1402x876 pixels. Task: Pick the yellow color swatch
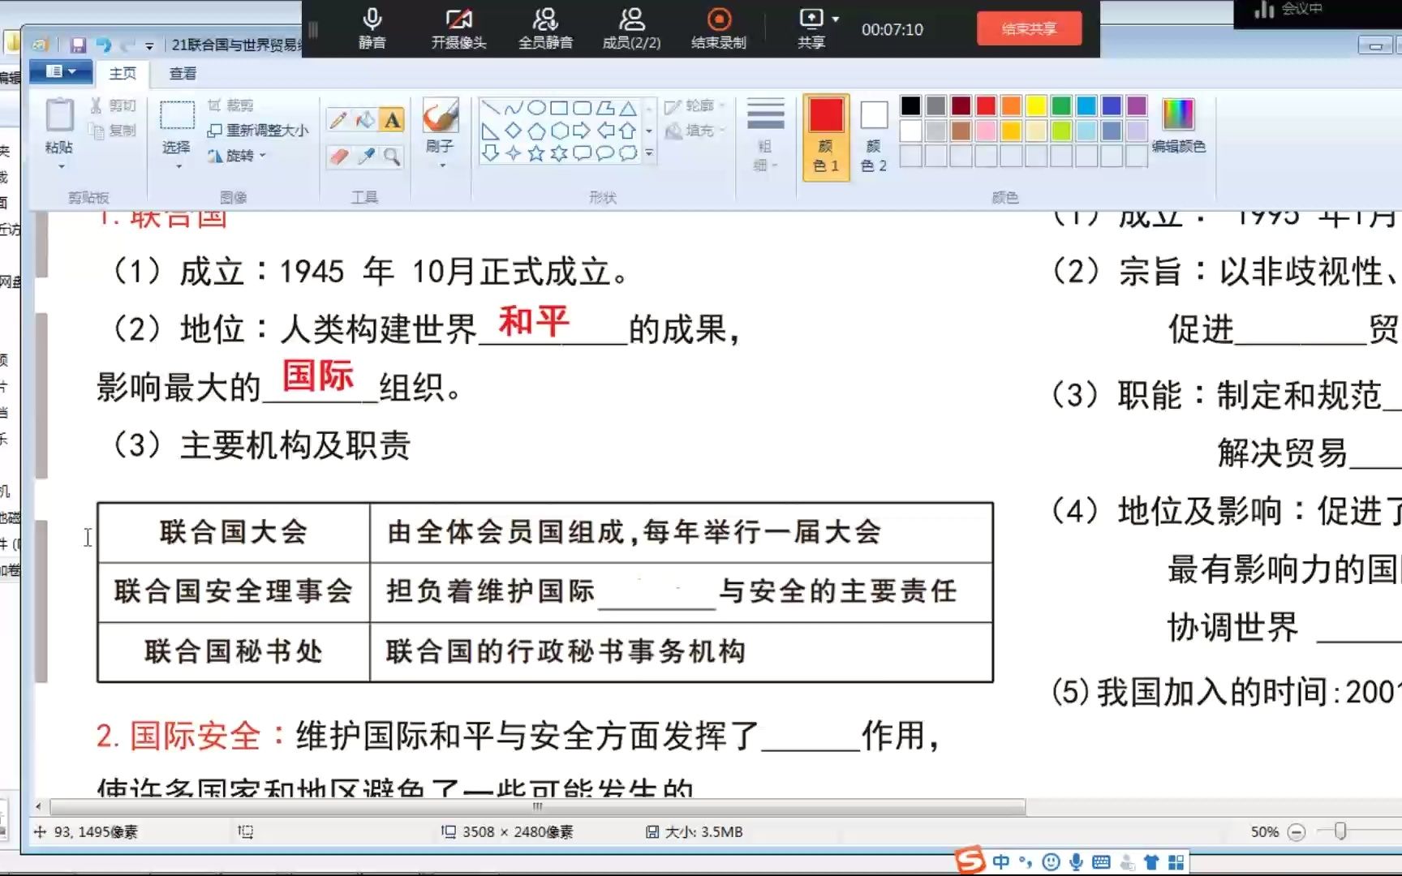click(x=1036, y=105)
